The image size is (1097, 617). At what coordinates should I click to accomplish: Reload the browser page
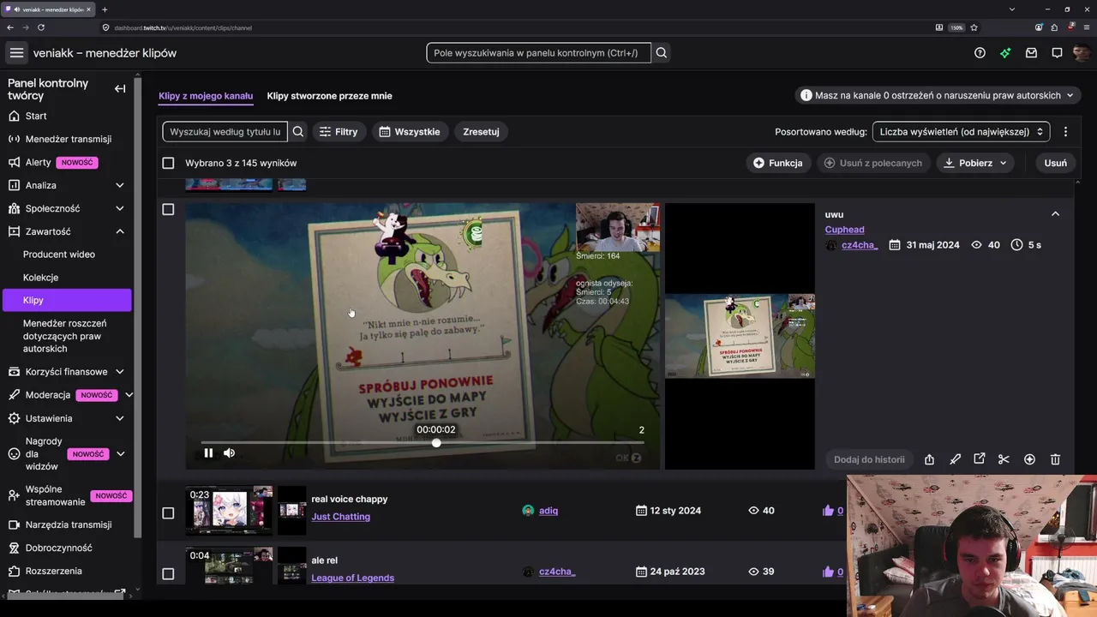[41, 27]
